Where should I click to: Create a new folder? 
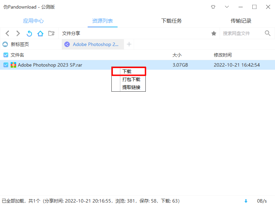coord(51,33)
